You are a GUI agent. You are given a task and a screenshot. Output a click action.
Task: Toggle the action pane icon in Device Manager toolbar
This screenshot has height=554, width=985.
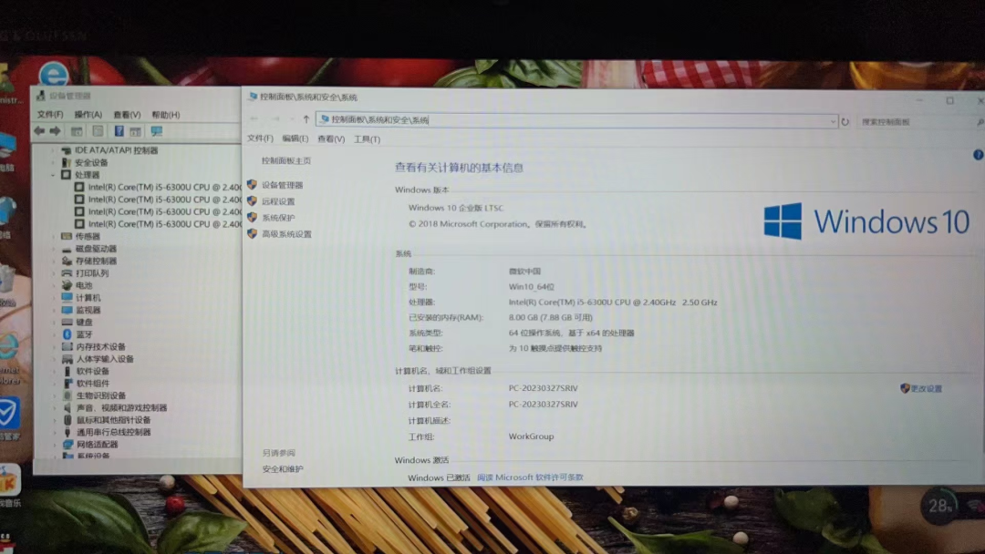(x=136, y=131)
